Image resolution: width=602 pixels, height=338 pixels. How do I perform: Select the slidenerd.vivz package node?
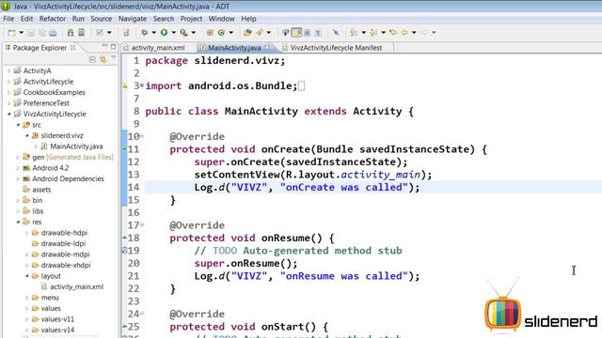(62, 135)
